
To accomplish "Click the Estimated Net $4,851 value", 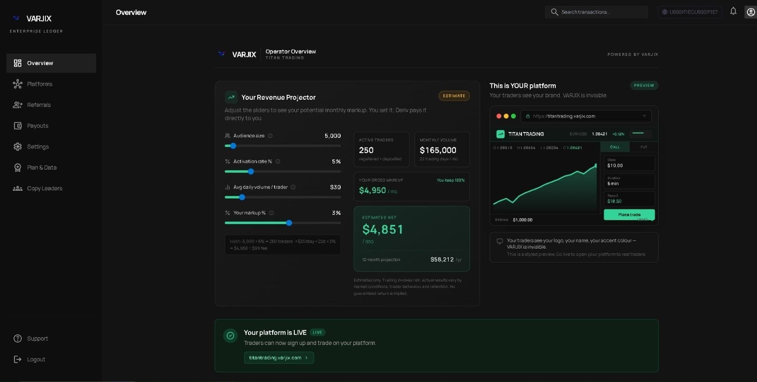I will click(x=383, y=229).
